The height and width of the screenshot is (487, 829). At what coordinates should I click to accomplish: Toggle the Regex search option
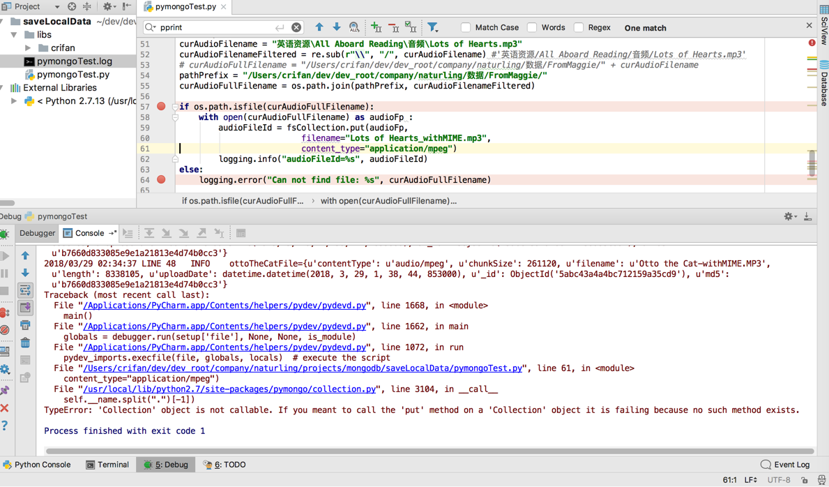pyautogui.click(x=579, y=28)
